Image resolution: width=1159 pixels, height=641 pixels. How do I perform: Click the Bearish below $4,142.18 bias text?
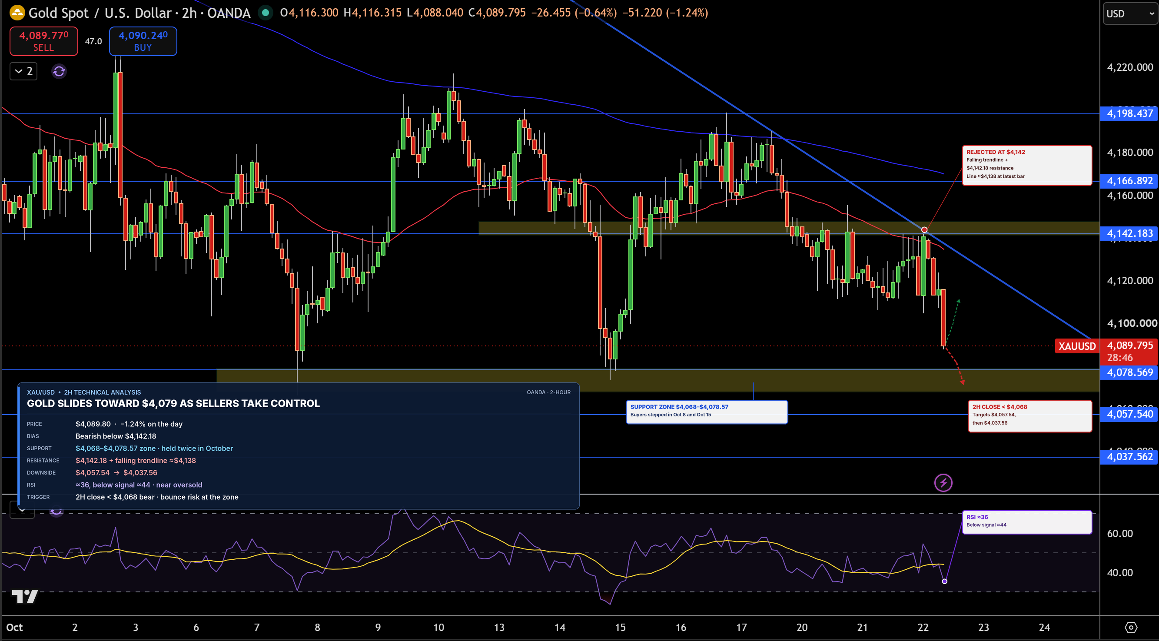(116, 436)
